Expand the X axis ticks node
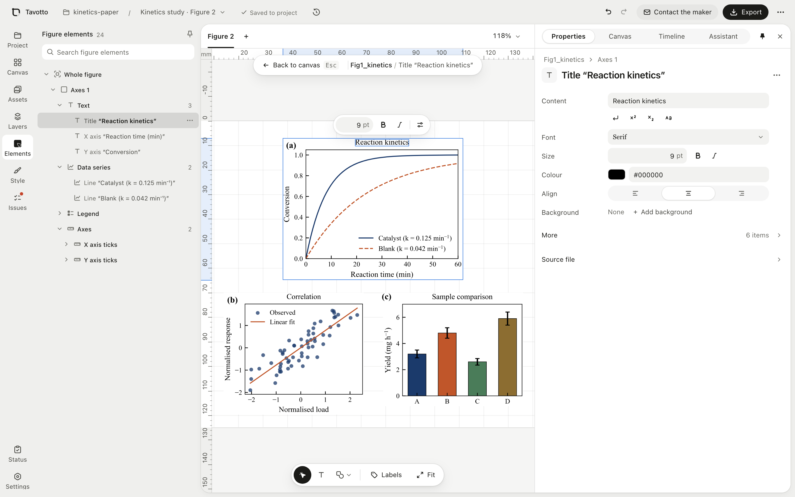Viewport: 795px width, 497px height. click(x=66, y=244)
